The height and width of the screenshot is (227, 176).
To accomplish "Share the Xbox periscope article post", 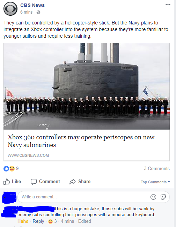I will tap(80, 181).
